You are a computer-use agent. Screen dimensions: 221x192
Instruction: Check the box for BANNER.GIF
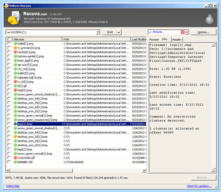pos(9,162)
